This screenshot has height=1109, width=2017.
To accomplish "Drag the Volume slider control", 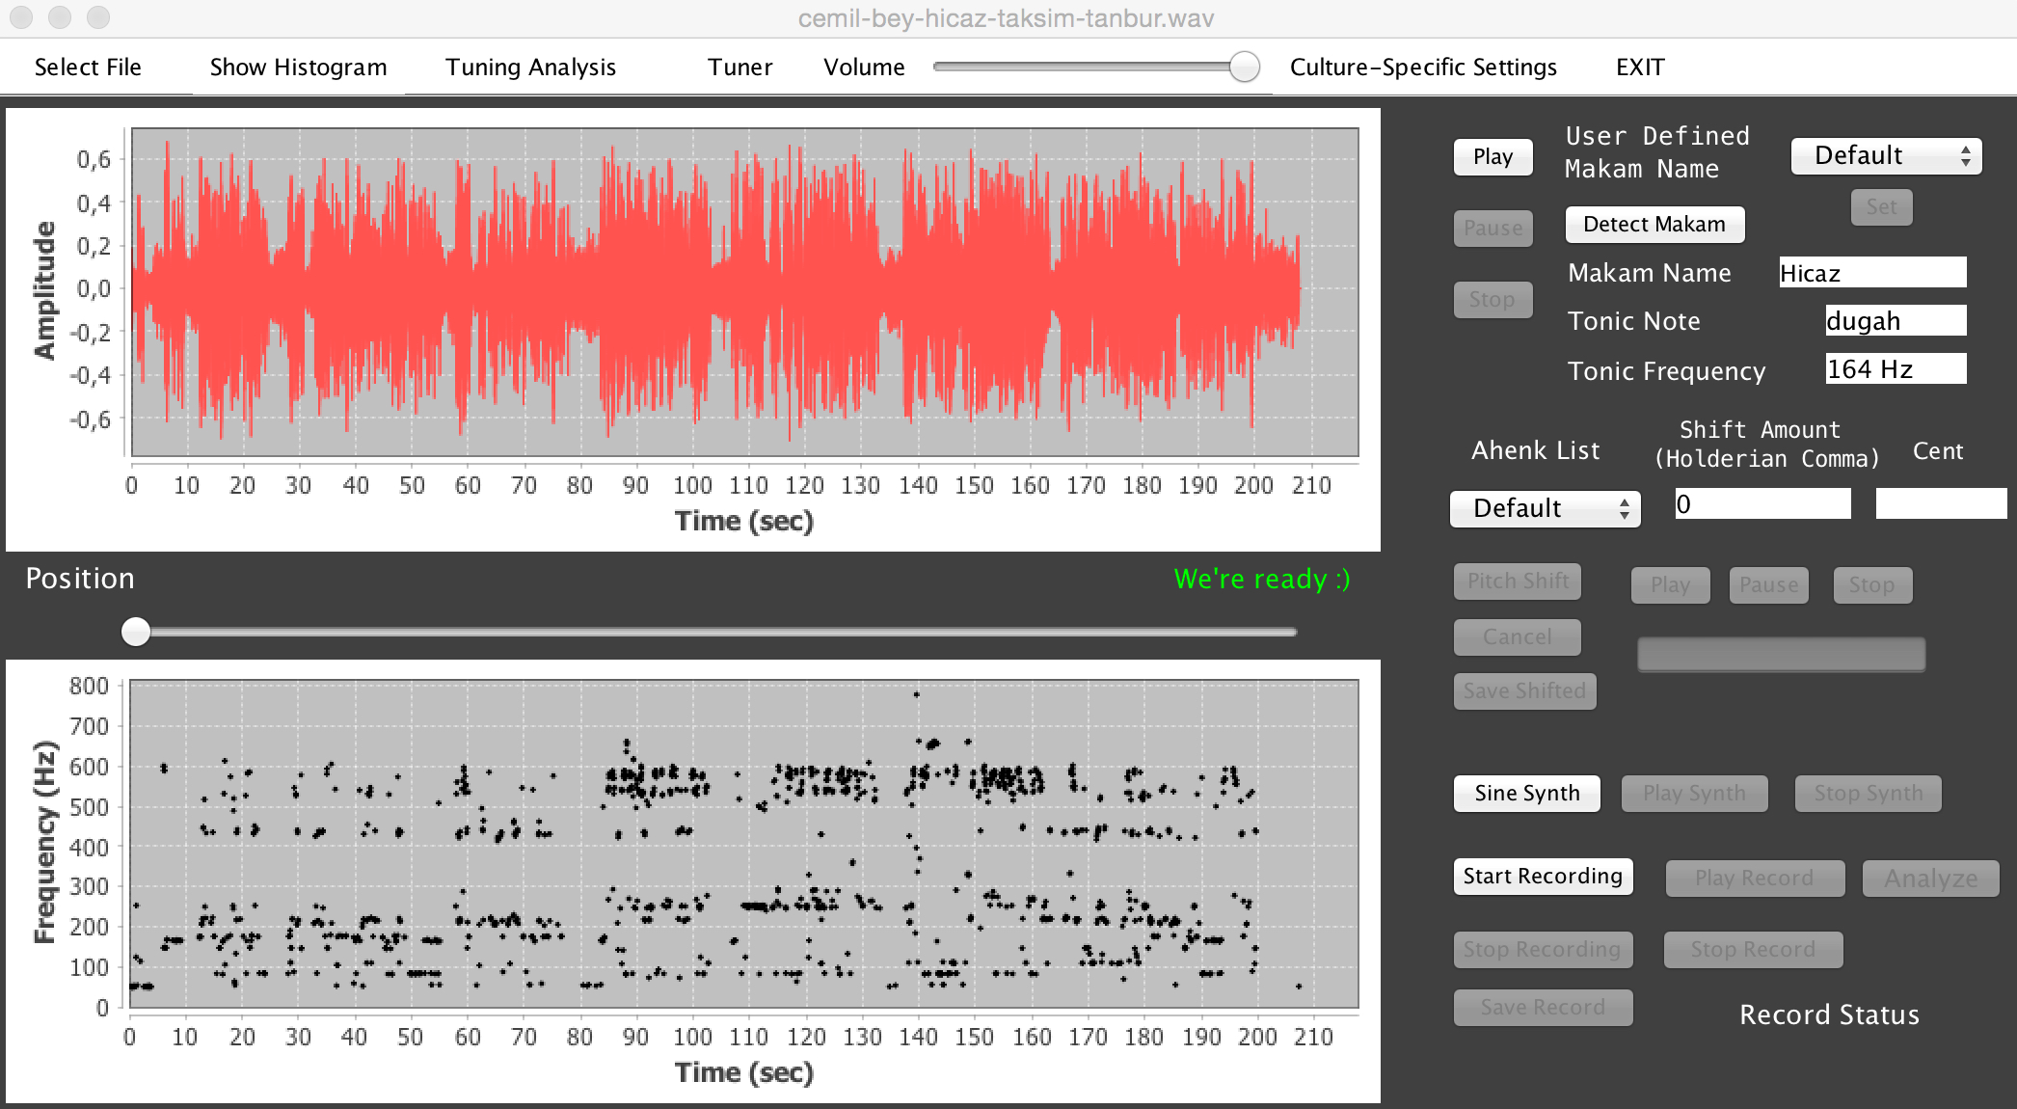I will pos(1241,67).
